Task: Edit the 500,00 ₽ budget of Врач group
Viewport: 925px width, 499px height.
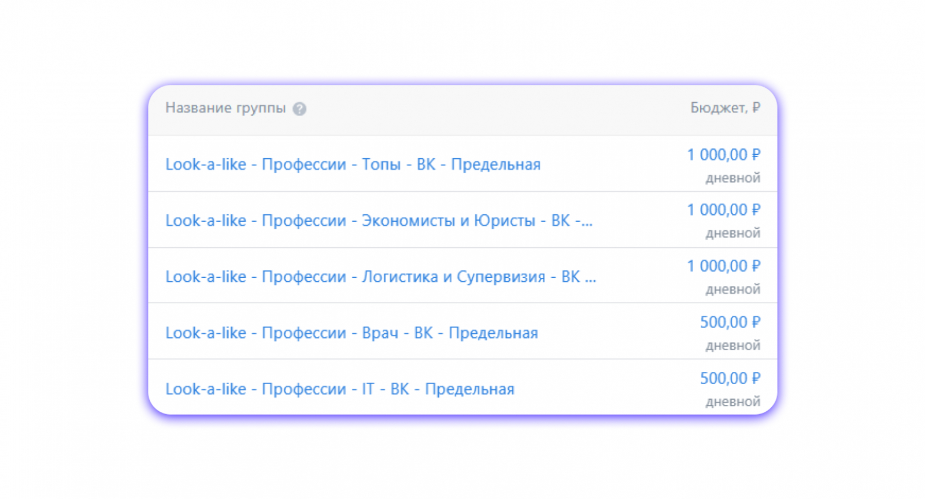Action: pos(730,322)
